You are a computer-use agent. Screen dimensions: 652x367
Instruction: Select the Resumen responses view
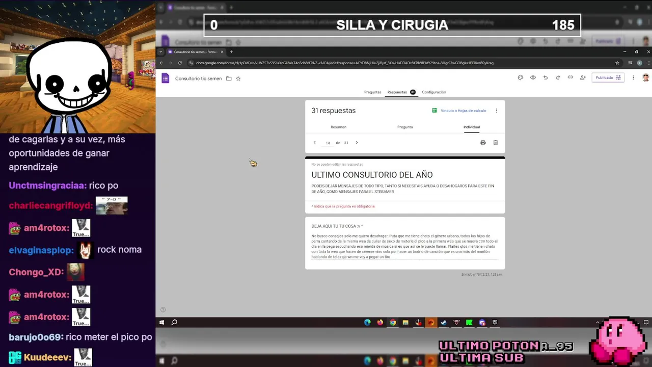click(338, 127)
